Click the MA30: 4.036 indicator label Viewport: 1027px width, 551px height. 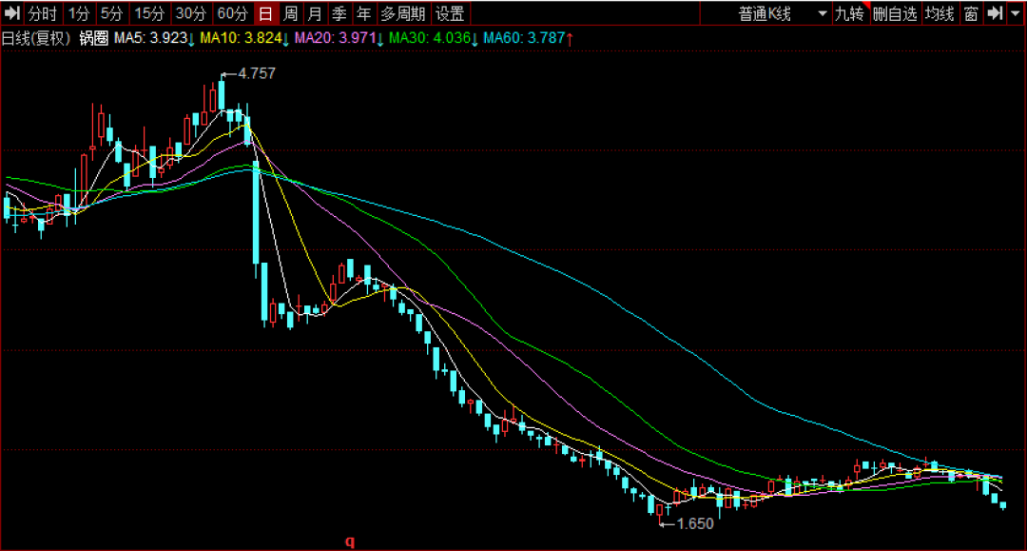click(434, 38)
